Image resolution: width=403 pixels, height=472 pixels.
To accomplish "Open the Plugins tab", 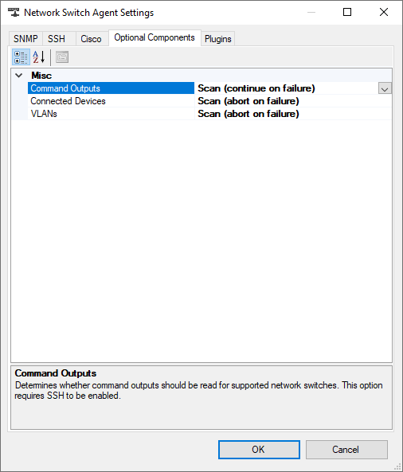I will (217, 39).
